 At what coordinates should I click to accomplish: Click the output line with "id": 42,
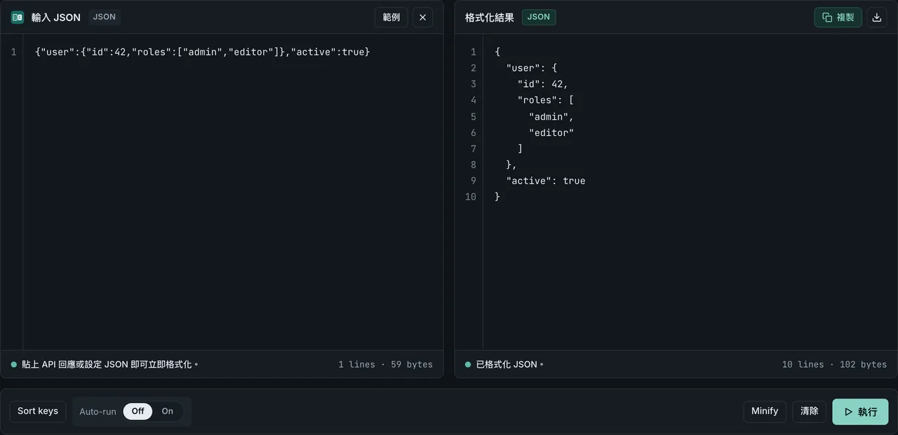[x=542, y=84]
